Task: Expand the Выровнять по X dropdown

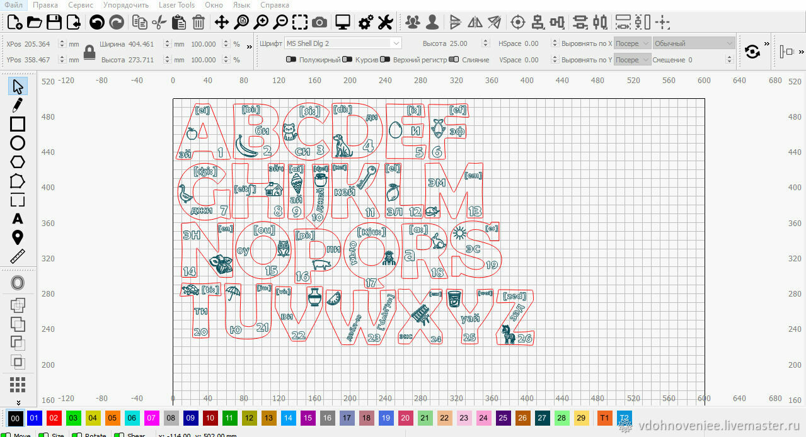Action: (632, 43)
